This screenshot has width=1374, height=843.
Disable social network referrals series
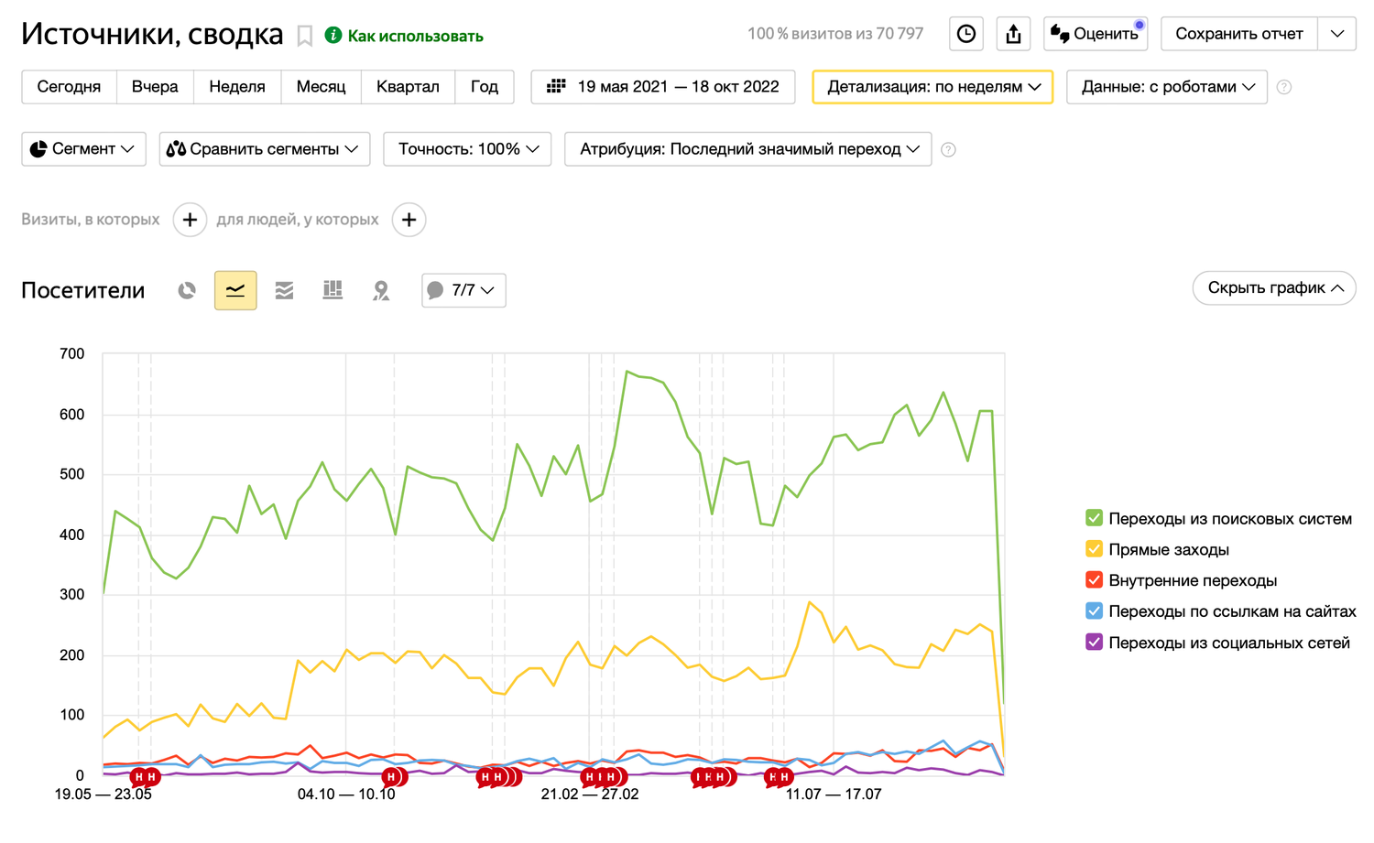pos(1094,643)
